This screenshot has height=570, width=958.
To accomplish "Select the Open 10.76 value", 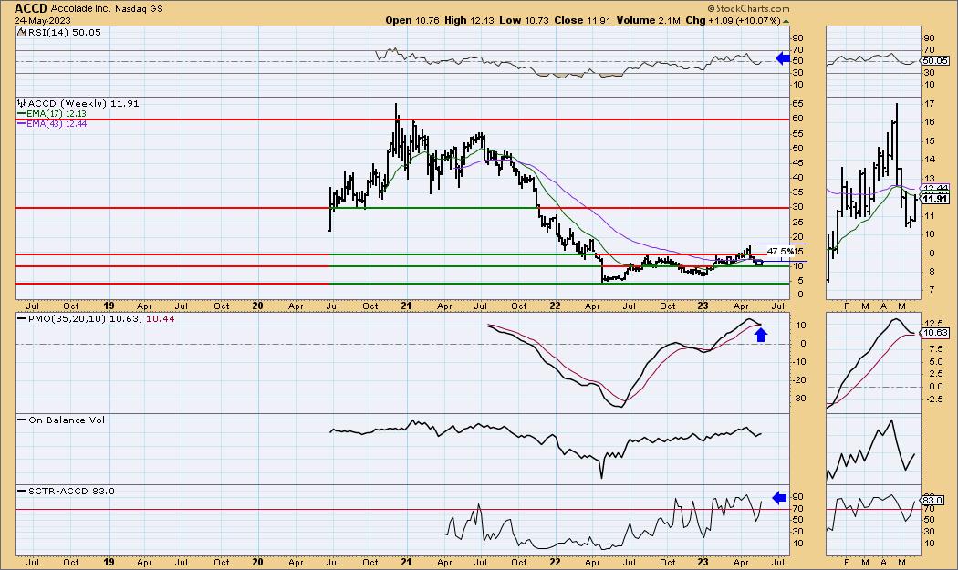I will click(412, 20).
